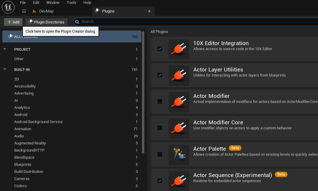
Task: Collapse the PROJECT category arrow
Action: click(x=5, y=49)
